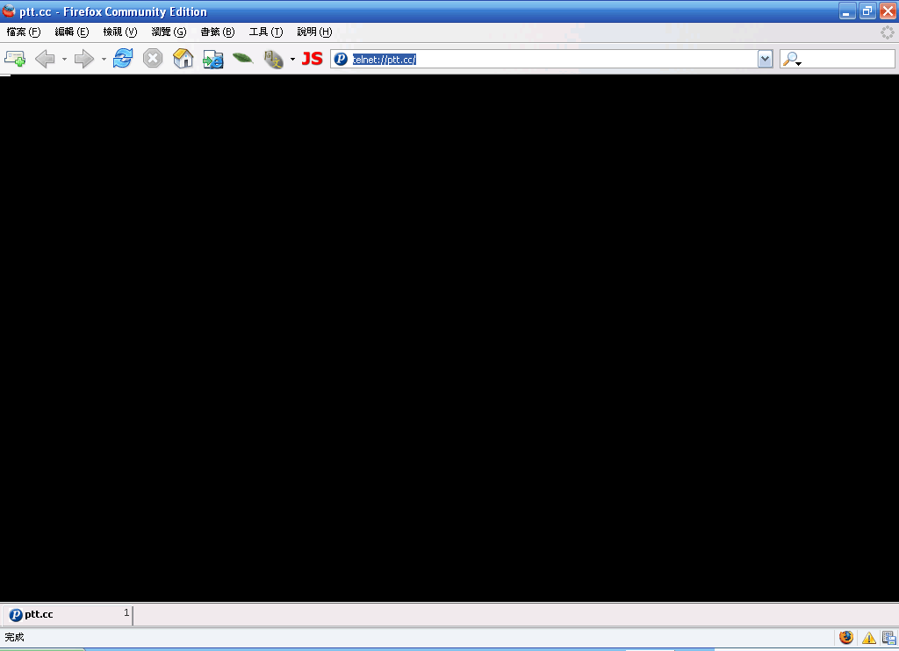Click the Forward arrow button
The height and width of the screenshot is (651, 899).
tap(83, 59)
